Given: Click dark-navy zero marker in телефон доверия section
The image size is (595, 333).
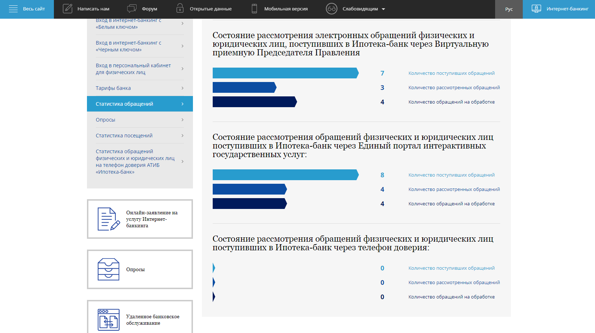Looking at the screenshot, I should point(214,297).
